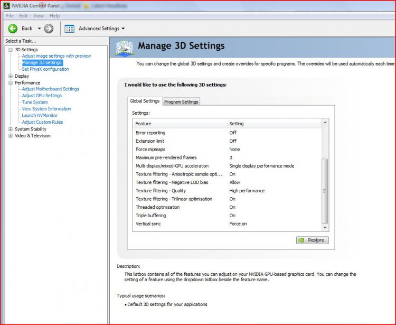The width and height of the screenshot is (396, 325).
Task: Open Adjust Custom Rules
Action: pos(42,122)
